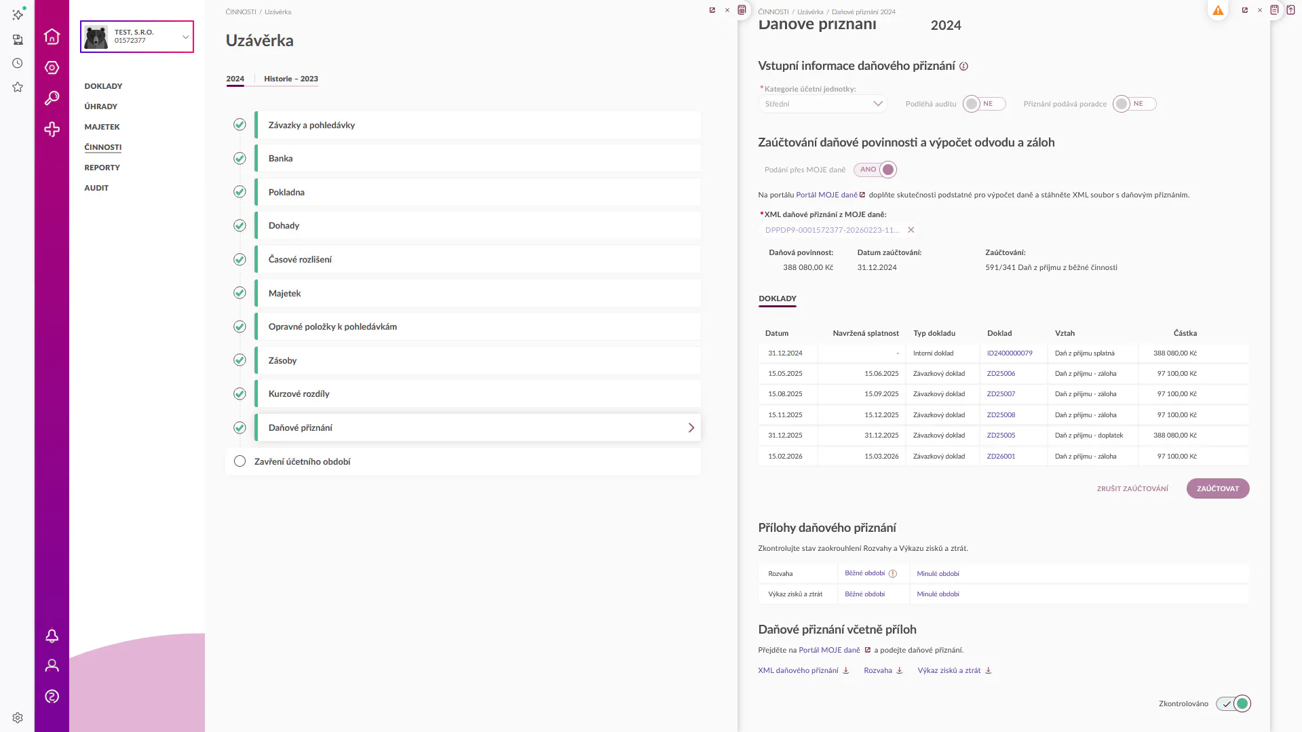The height and width of the screenshot is (732, 1302).
Task: Remove the uploaded XML file with X
Action: click(911, 230)
